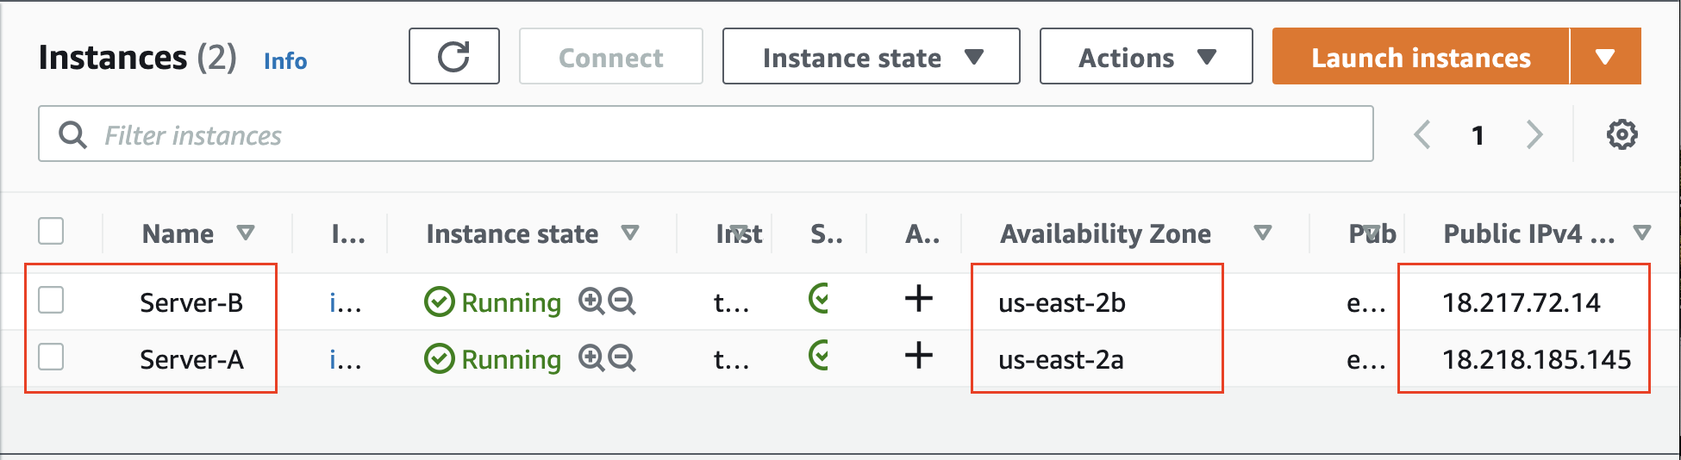Open the Actions dropdown menu
Image resolution: width=1681 pixels, height=460 pixels.
click(1146, 56)
